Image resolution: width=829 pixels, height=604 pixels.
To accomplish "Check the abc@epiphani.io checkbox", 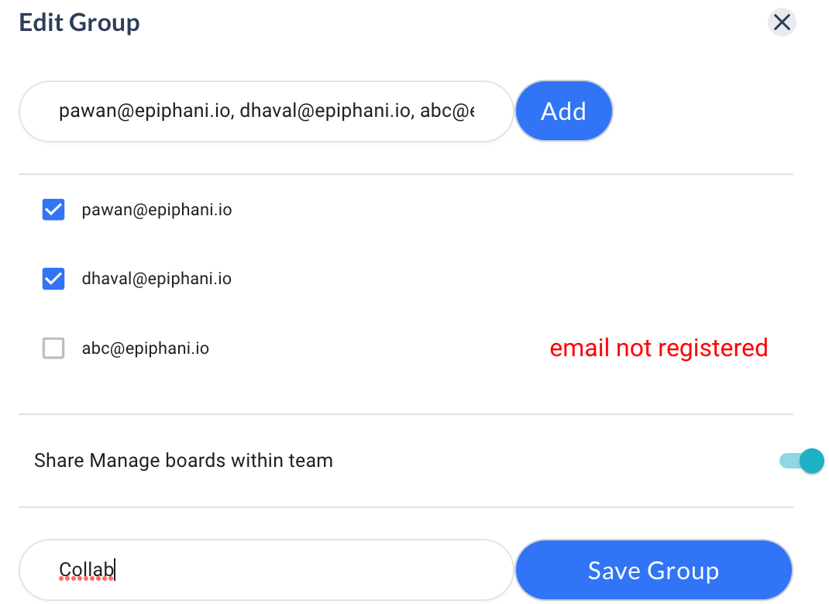I will coord(53,348).
